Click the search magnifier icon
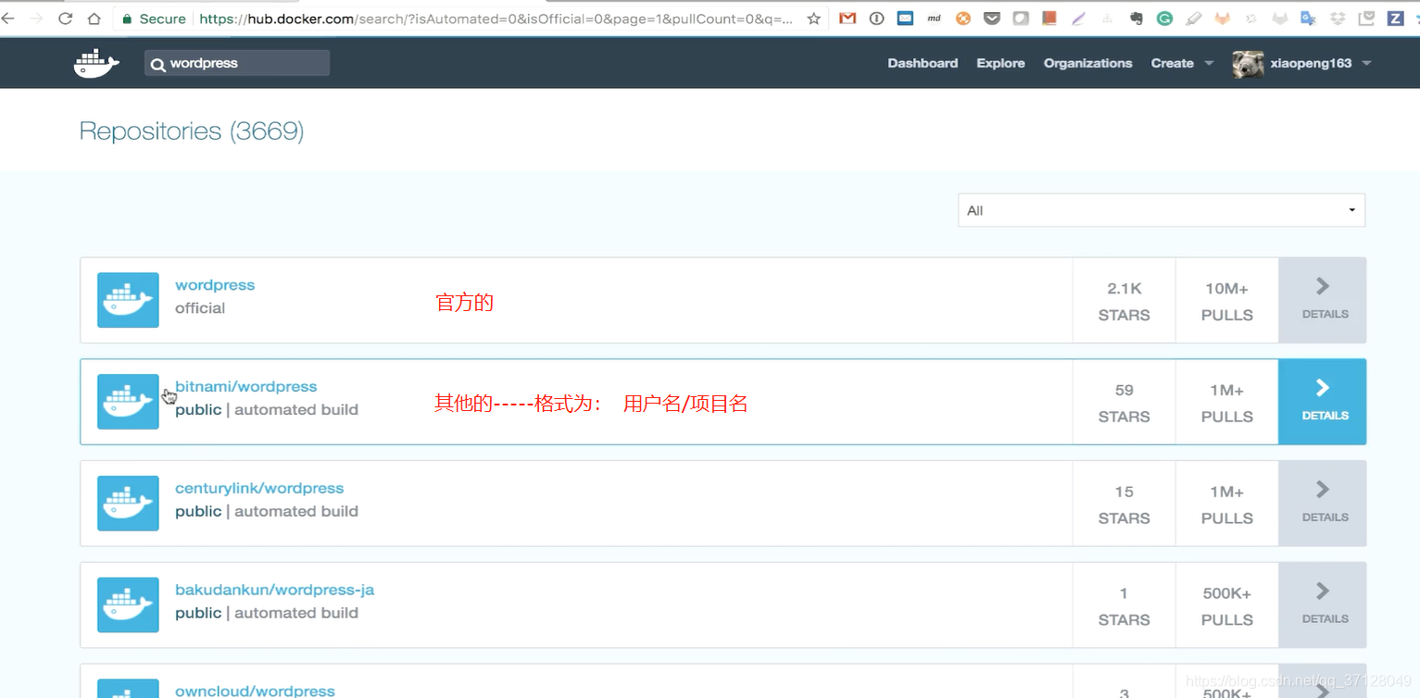1420x698 pixels. click(157, 64)
